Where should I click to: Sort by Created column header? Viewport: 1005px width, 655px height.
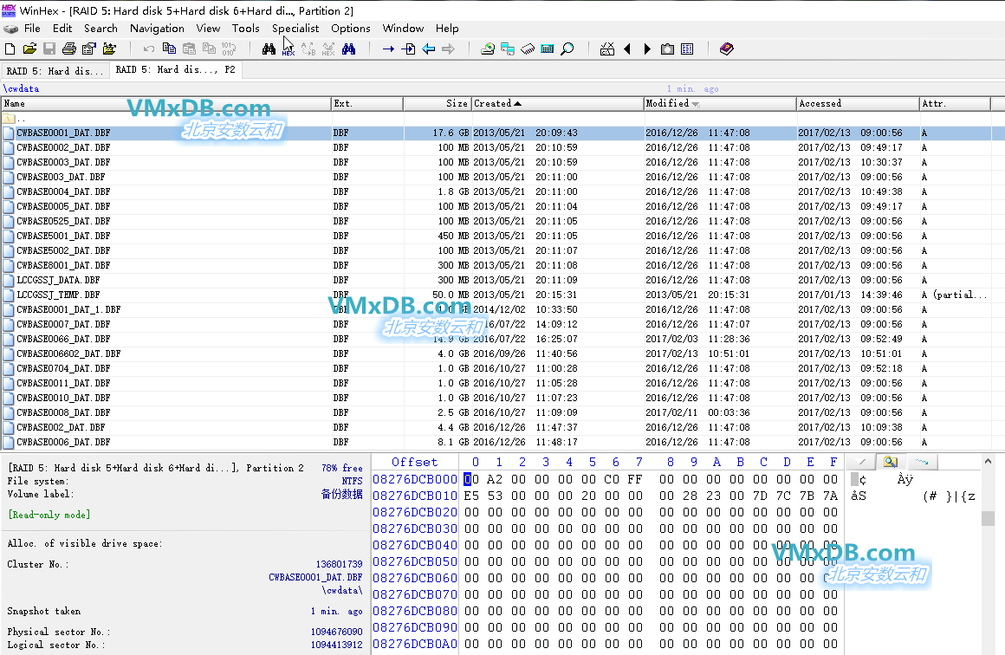(557, 103)
